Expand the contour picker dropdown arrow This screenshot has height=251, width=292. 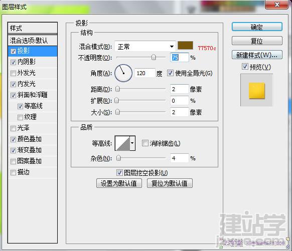[132, 143]
